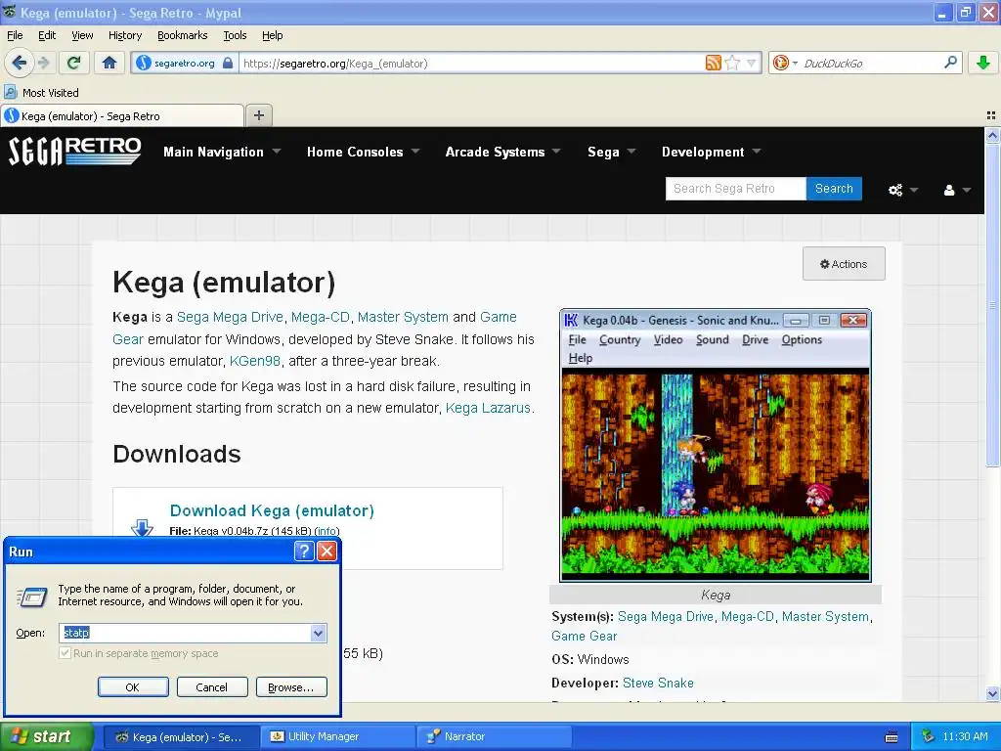Follow the Master System link in intro
Viewport: 1001px width, 751px height.
(x=403, y=317)
